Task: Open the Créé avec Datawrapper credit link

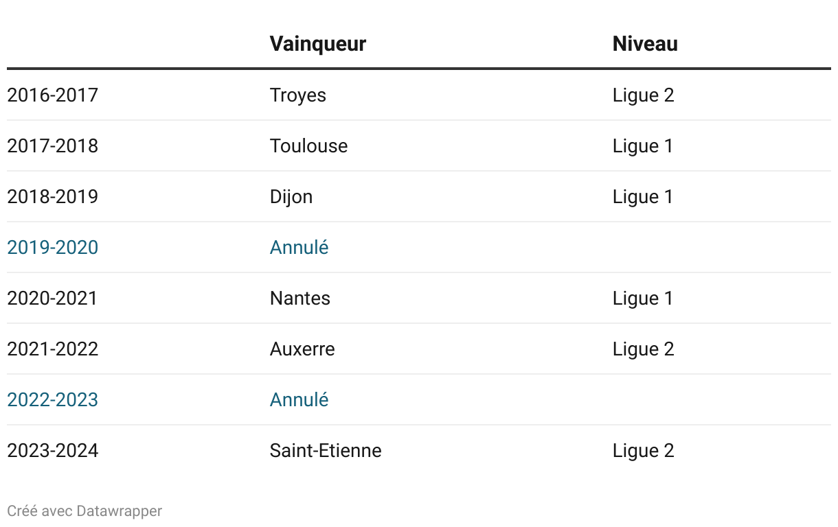Action: pyautogui.click(x=84, y=511)
